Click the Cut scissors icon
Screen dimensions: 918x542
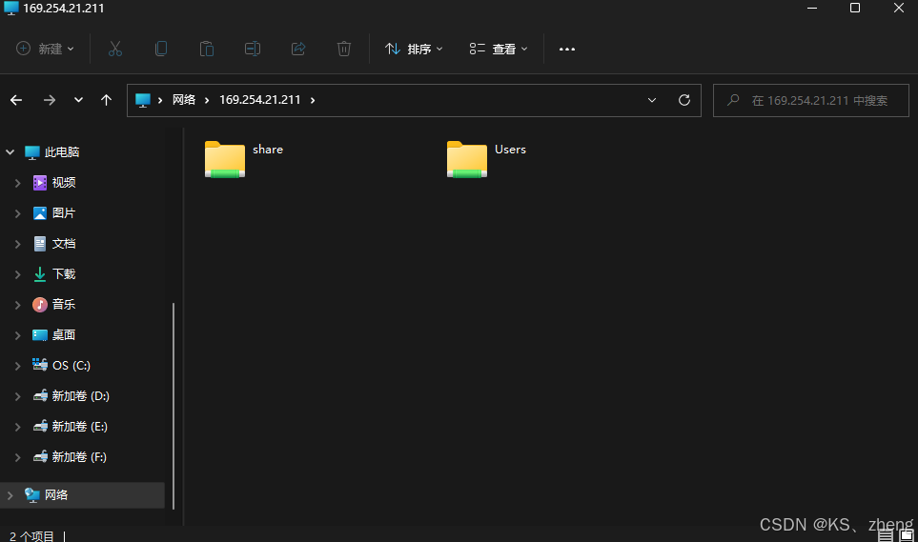[x=115, y=49]
